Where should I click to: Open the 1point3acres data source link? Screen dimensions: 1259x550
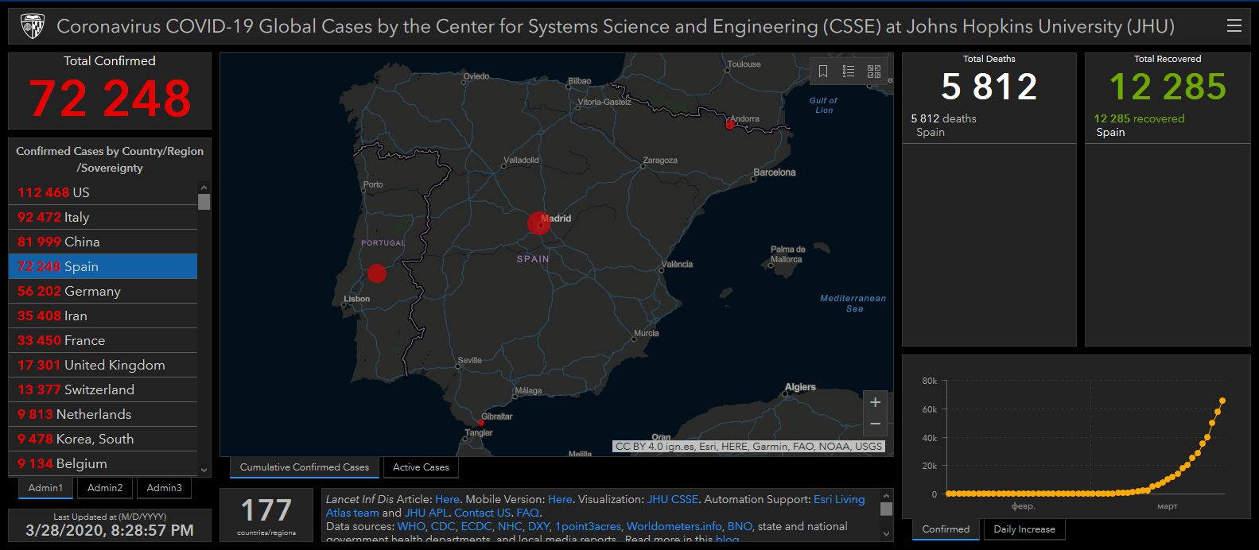[588, 526]
